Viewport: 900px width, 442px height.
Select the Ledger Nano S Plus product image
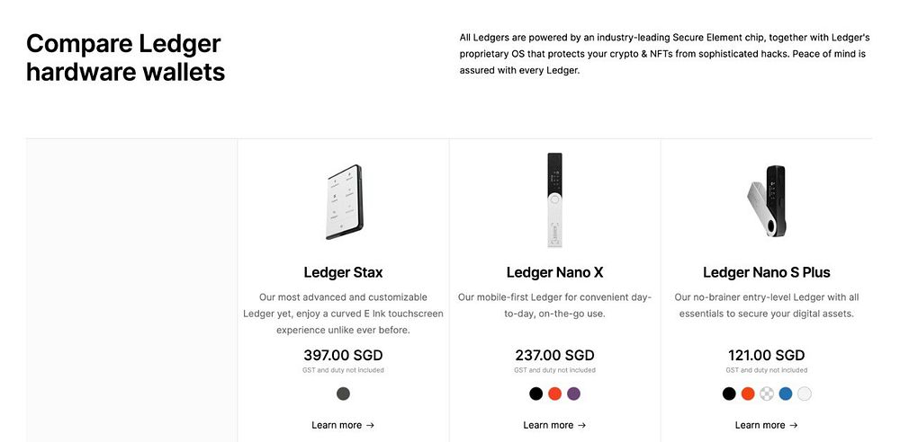(766, 201)
